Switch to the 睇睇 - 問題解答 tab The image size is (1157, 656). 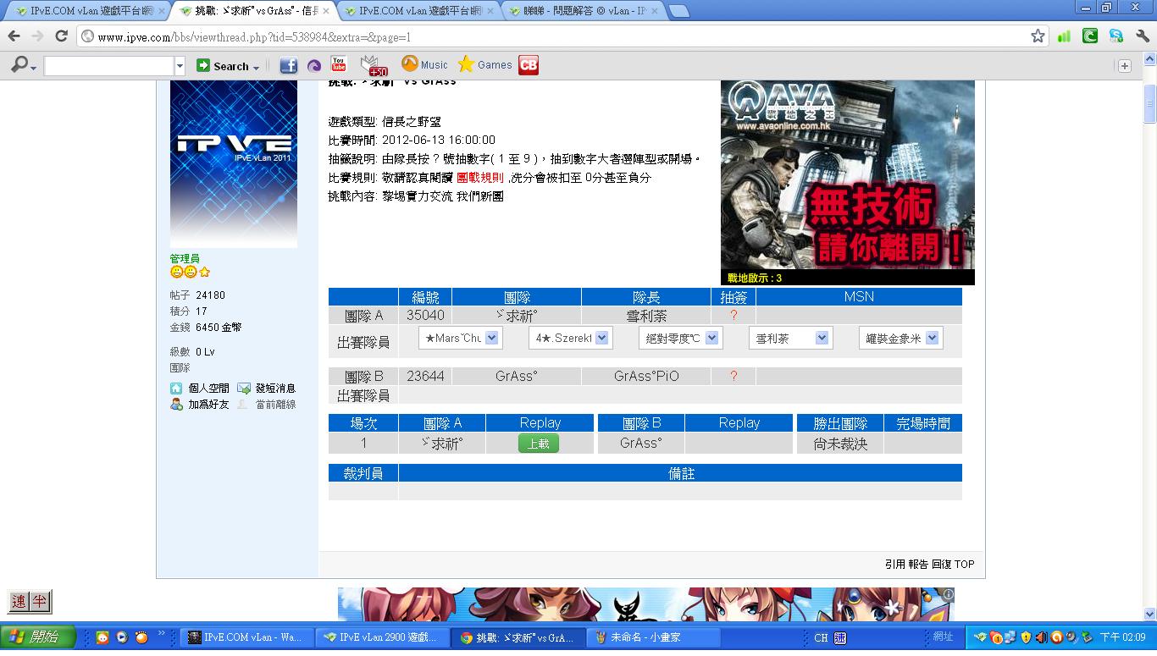(584, 10)
